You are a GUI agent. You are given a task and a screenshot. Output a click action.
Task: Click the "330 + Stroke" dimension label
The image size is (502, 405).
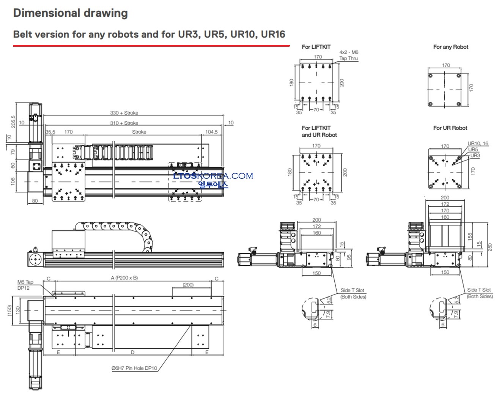pos(124,113)
